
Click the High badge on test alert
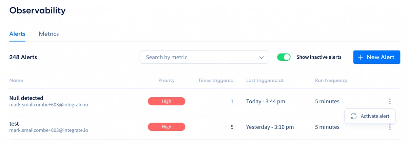tap(167, 127)
